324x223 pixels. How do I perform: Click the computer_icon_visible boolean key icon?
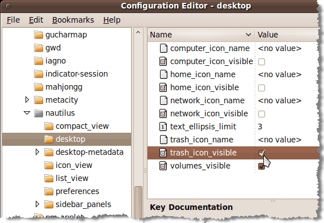[x=163, y=61]
